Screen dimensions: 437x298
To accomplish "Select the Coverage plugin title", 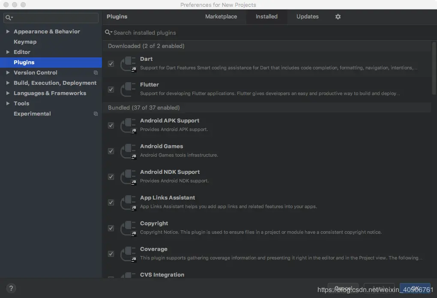I will click(x=153, y=249).
